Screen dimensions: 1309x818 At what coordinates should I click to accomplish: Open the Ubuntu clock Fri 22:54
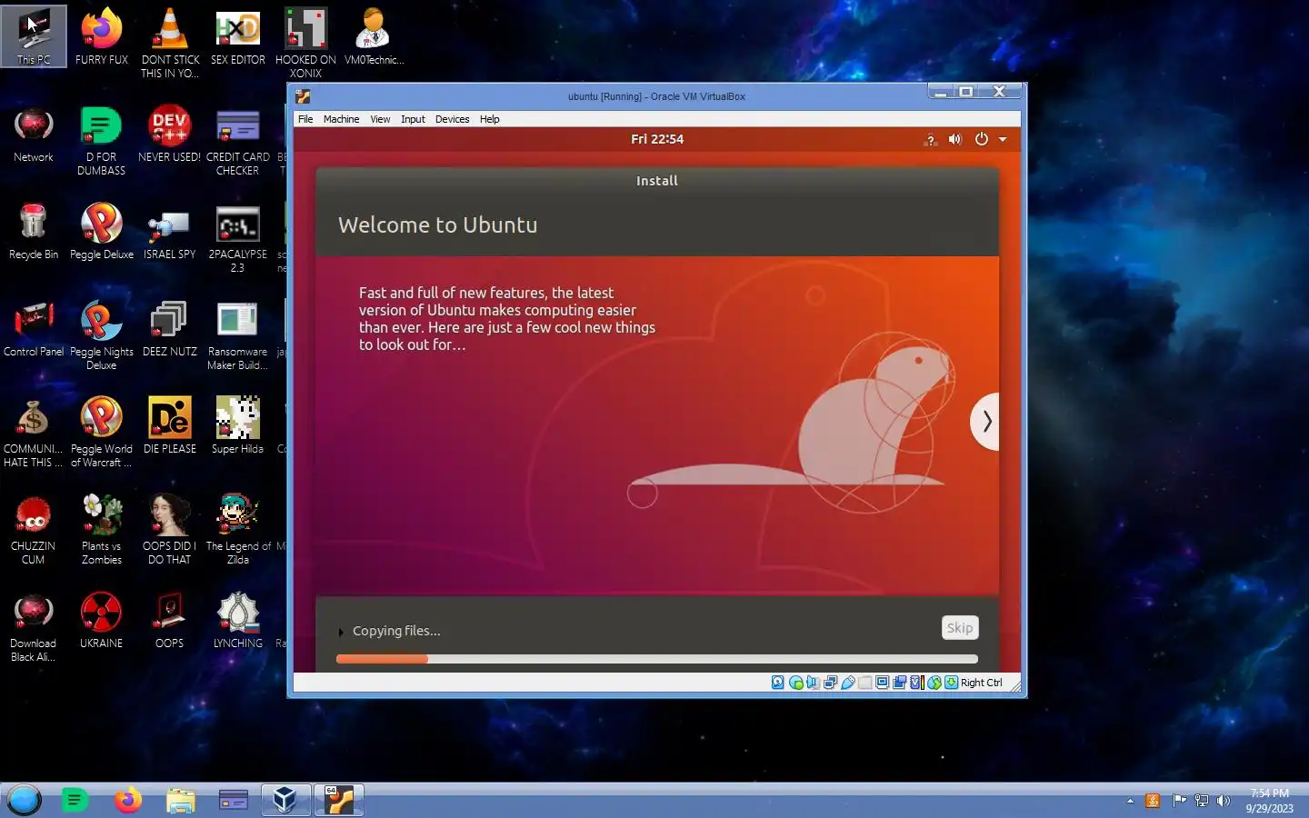click(657, 139)
